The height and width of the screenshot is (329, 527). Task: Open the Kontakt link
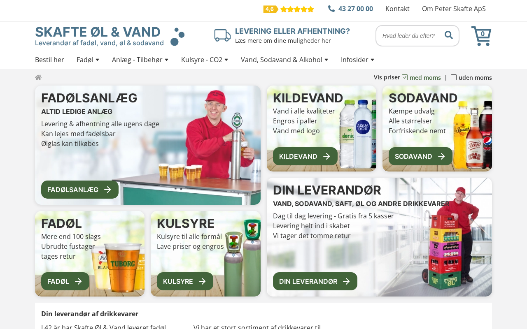(x=397, y=9)
